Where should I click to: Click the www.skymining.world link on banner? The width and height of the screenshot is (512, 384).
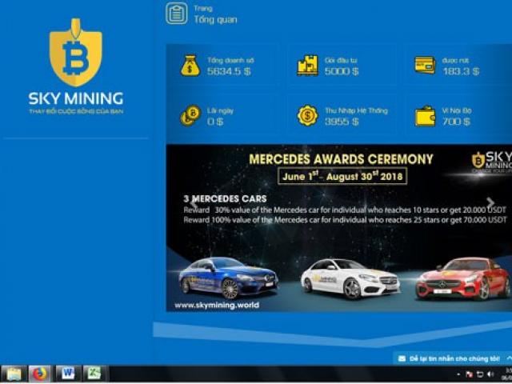[x=216, y=305]
